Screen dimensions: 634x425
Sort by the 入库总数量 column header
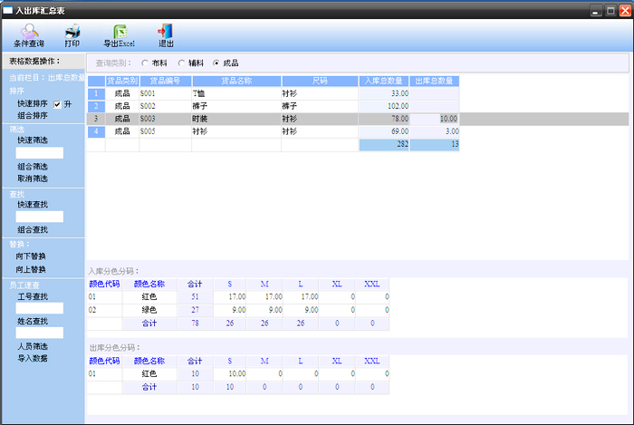point(384,81)
